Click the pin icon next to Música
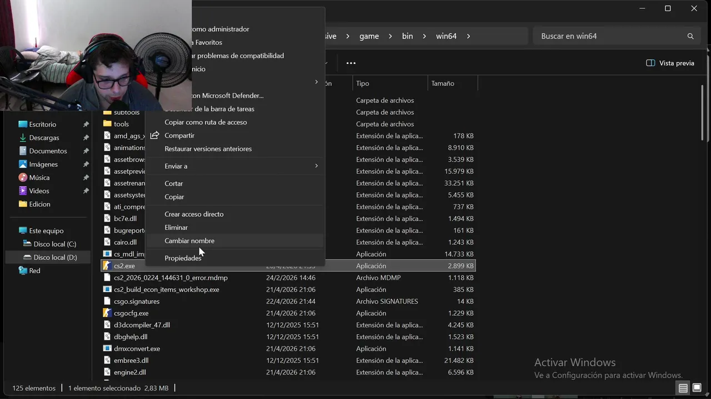 pyautogui.click(x=86, y=178)
